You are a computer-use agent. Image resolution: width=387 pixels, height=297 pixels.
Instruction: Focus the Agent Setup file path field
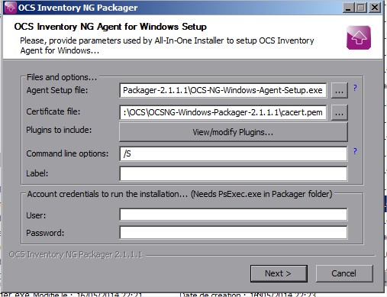223,90
